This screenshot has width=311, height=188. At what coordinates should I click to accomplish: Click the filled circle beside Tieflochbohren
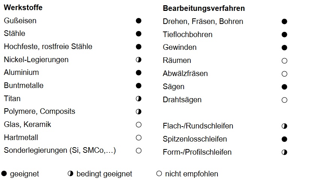(x=284, y=34)
